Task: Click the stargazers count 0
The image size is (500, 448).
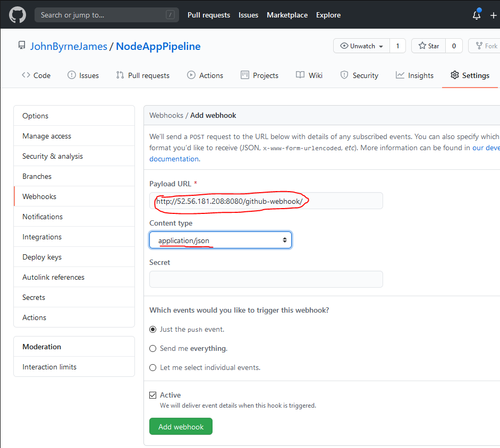Action: point(454,46)
